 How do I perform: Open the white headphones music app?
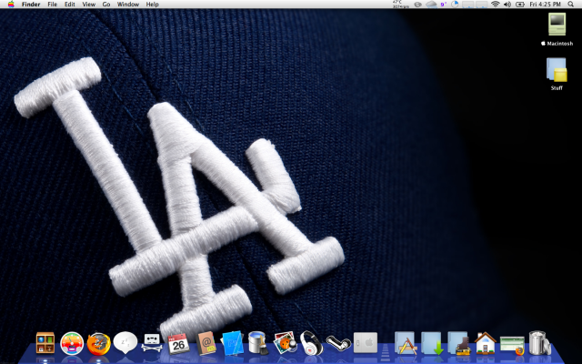pyautogui.click(x=311, y=343)
